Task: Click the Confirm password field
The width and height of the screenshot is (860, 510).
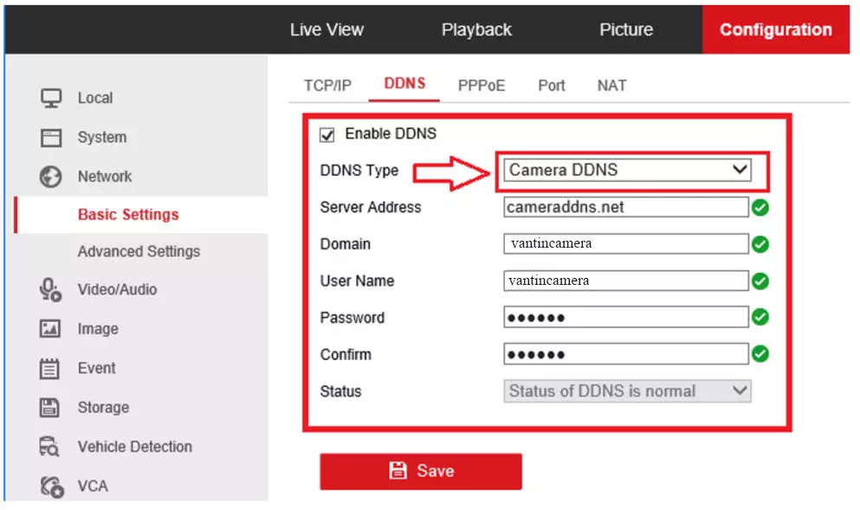Action: click(626, 354)
